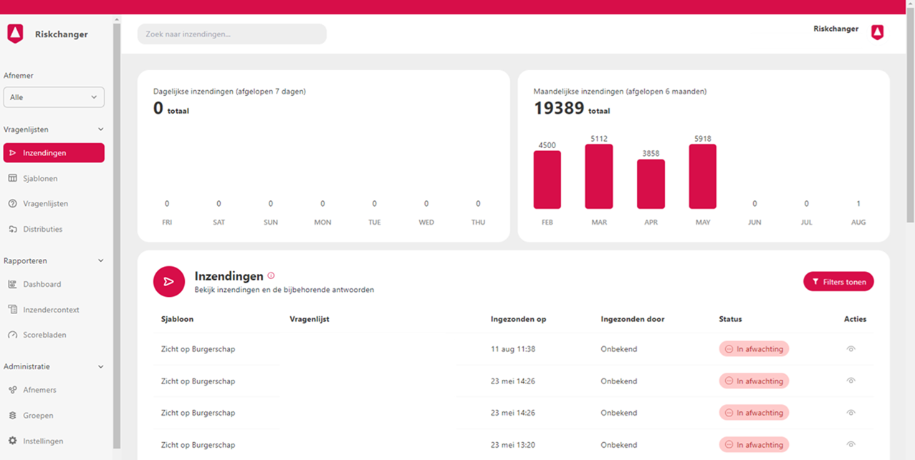This screenshot has height=460, width=915.
Task: Click the Filters tonen button
Action: pyautogui.click(x=838, y=282)
